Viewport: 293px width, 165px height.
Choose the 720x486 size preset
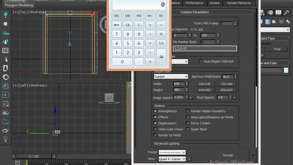(x=227, y=84)
